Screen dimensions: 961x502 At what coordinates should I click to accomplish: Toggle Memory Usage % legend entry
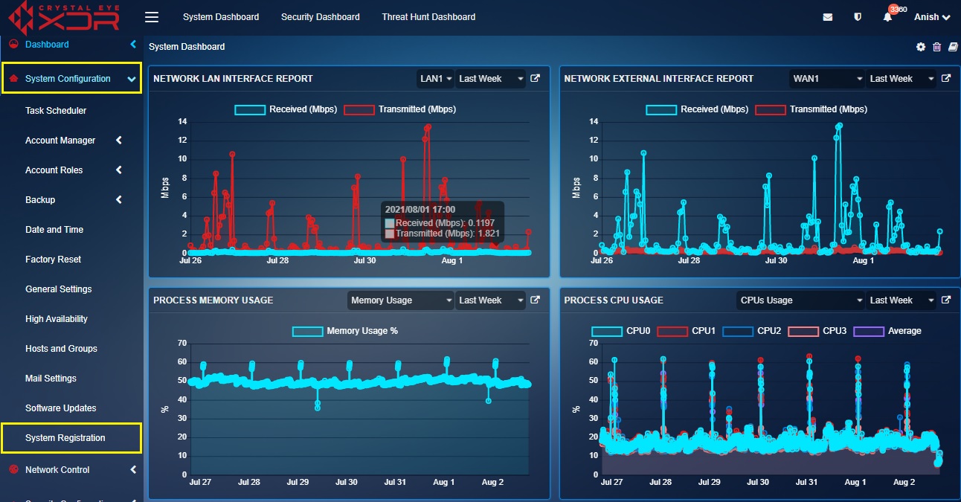tap(344, 331)
